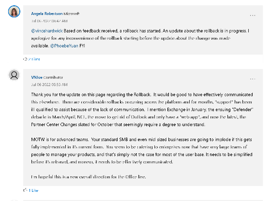This screenshot has width=271, height=201.
Task: Click the rollback update text in Angela's comment
Action: tap(140, 38)
